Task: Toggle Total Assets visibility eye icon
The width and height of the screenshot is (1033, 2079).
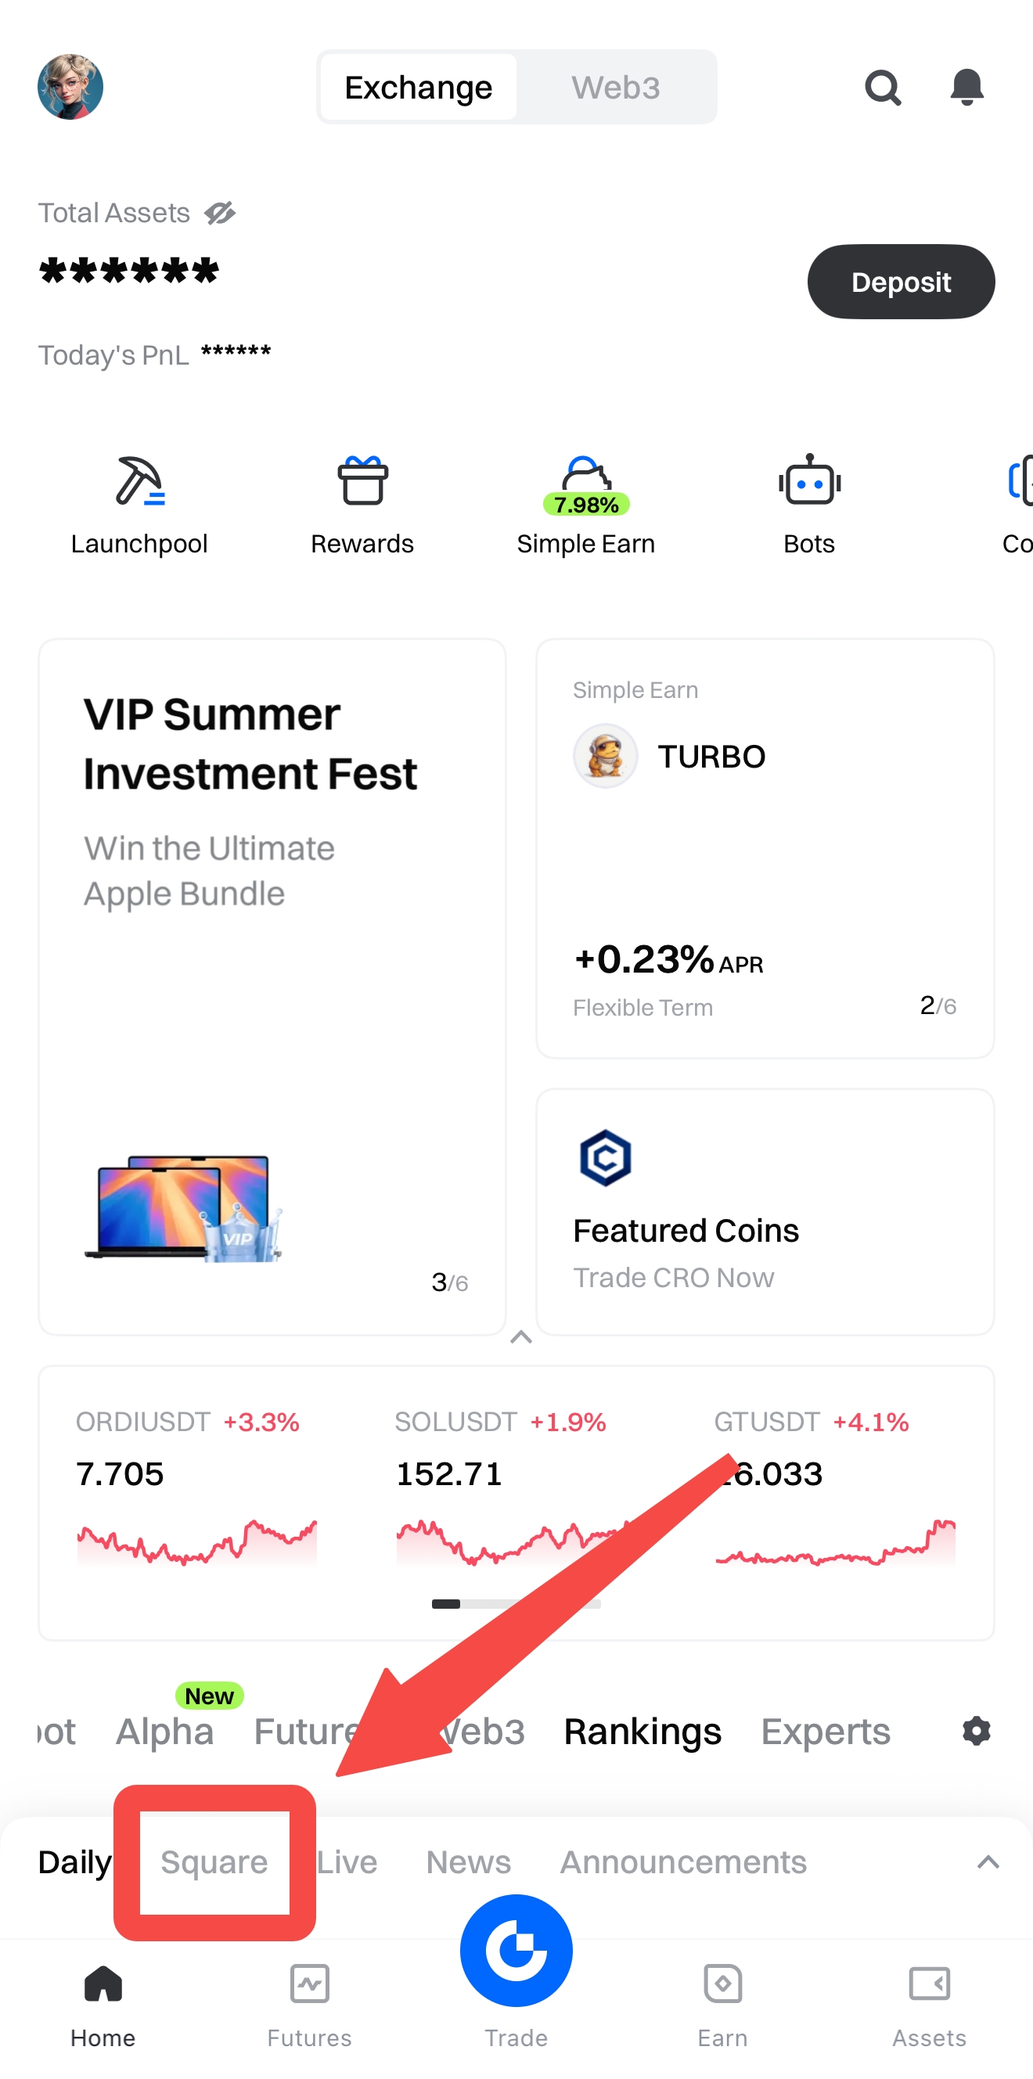Action: [219, 213]
